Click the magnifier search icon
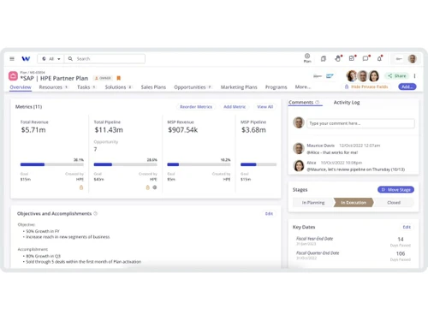The image size is (428, 321). tap(70, 59)
